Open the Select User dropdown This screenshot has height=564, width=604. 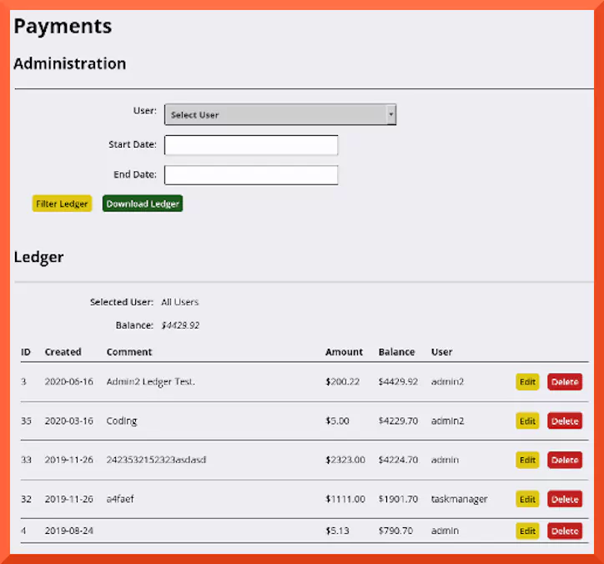click(x=279, y=115)
